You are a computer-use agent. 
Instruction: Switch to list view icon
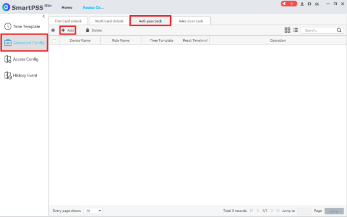295,30
